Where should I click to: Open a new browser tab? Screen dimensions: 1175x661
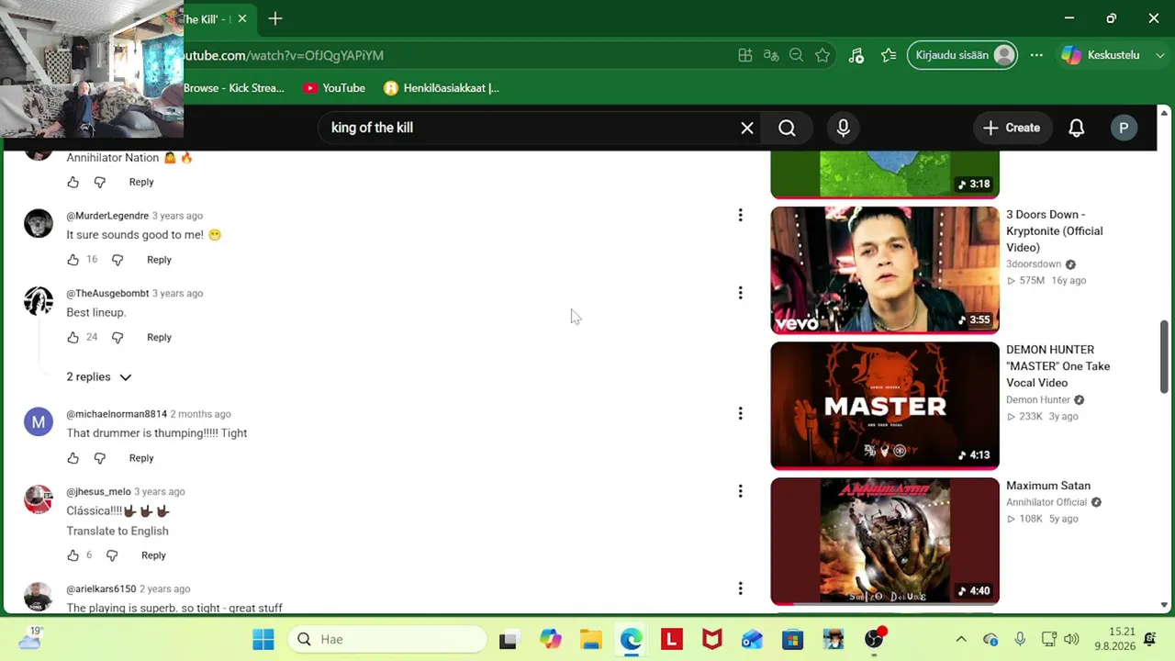point(275,18)
